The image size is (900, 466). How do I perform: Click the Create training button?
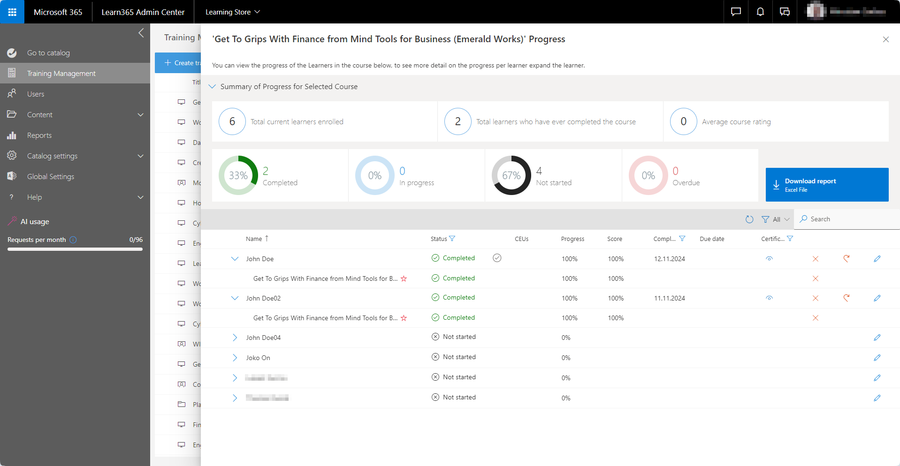point(178,63)
